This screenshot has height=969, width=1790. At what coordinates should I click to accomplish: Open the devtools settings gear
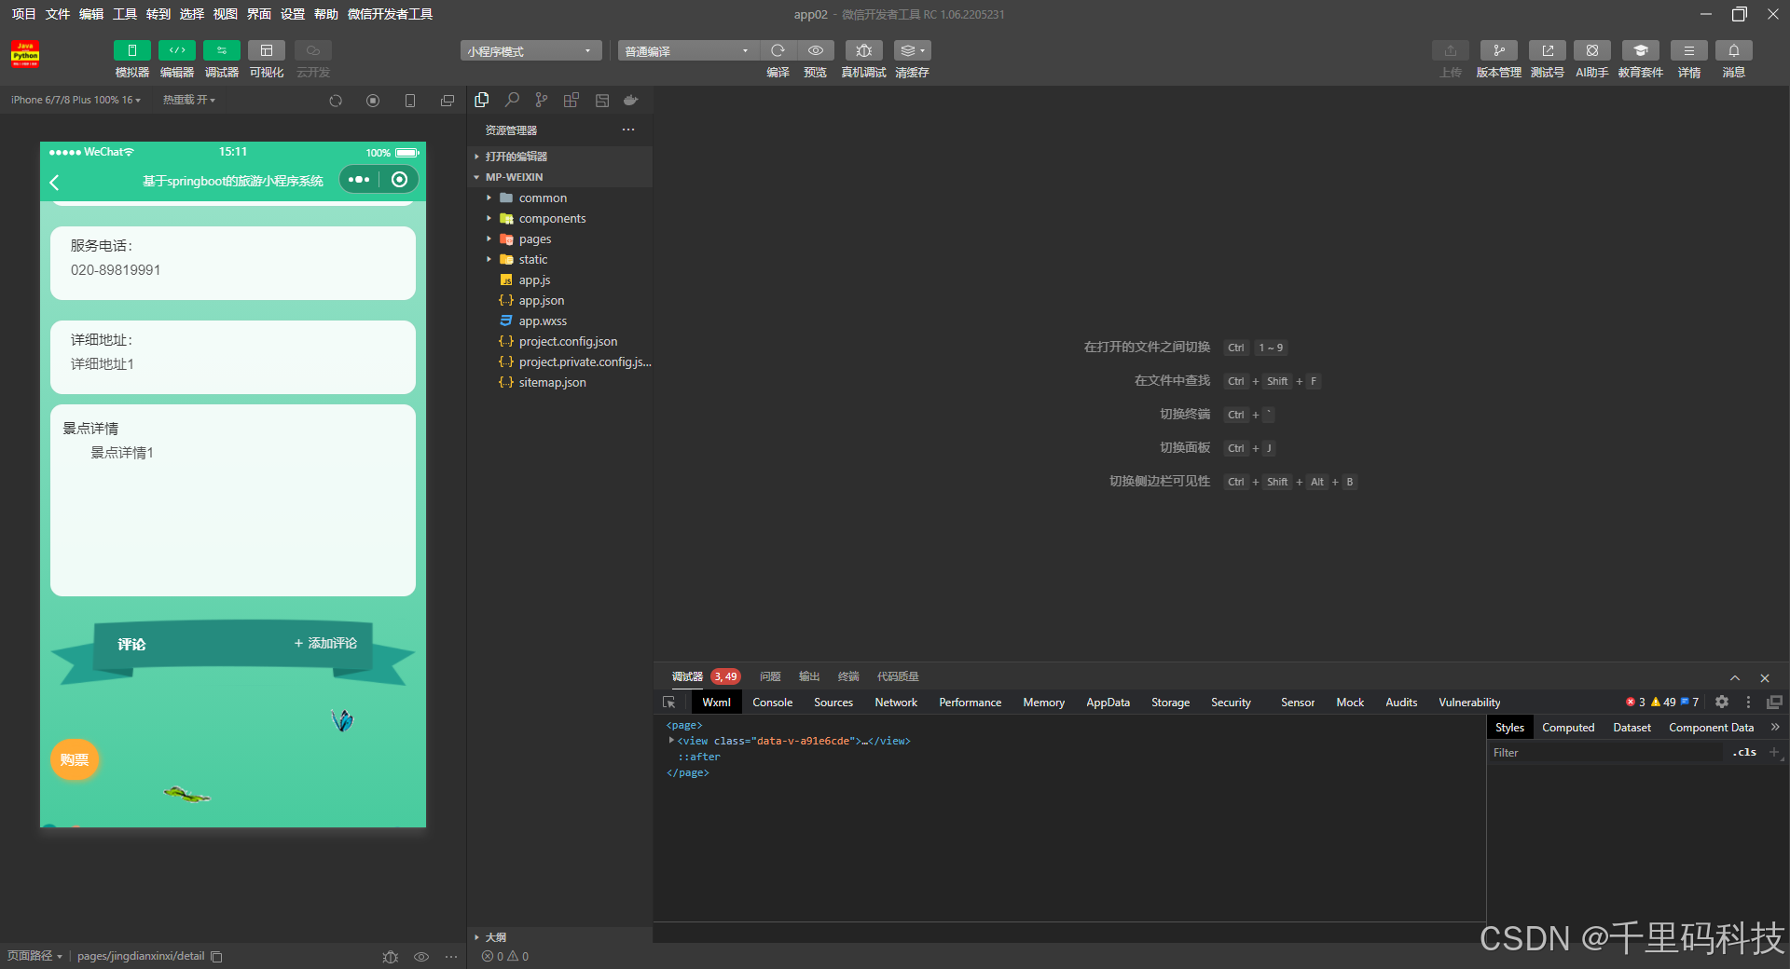(x=1722, y=702)
